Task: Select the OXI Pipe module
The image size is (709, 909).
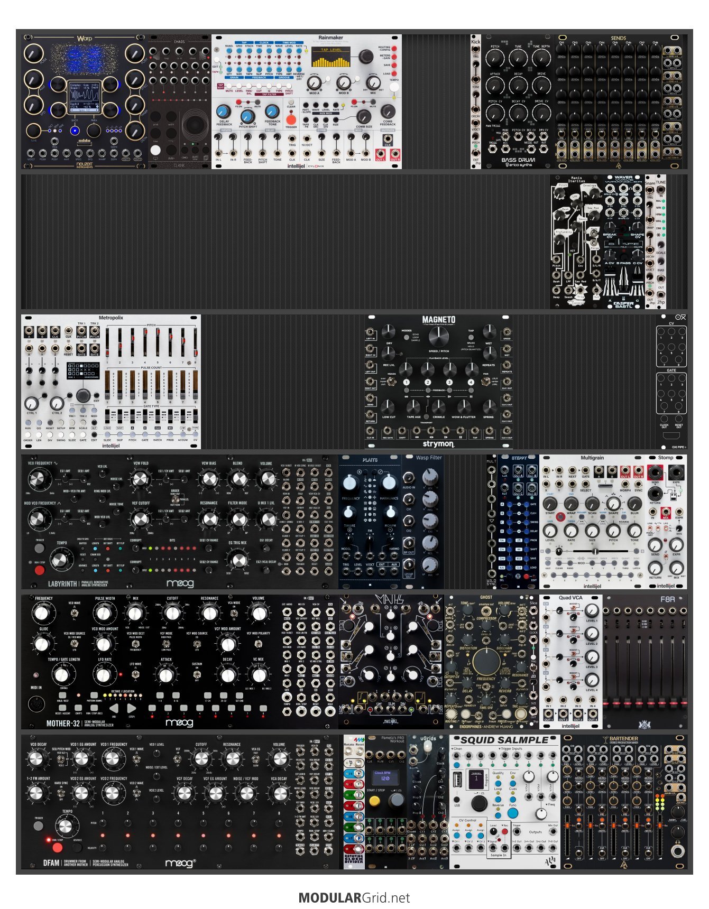Action: 671,382
